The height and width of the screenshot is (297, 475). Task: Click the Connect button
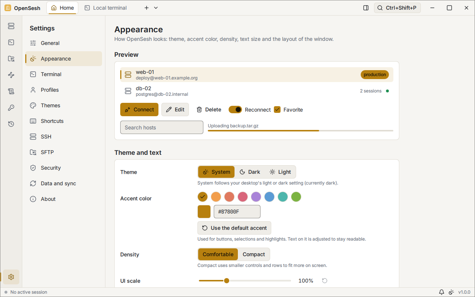click(x=139, y=110)
